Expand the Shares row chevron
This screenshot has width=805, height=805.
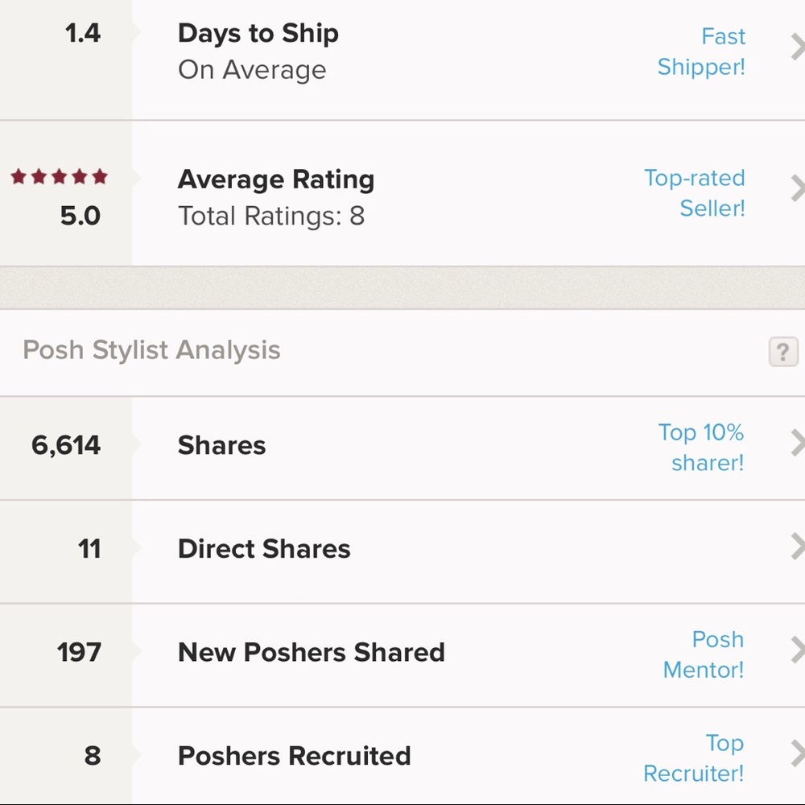[x=797, y=443]
